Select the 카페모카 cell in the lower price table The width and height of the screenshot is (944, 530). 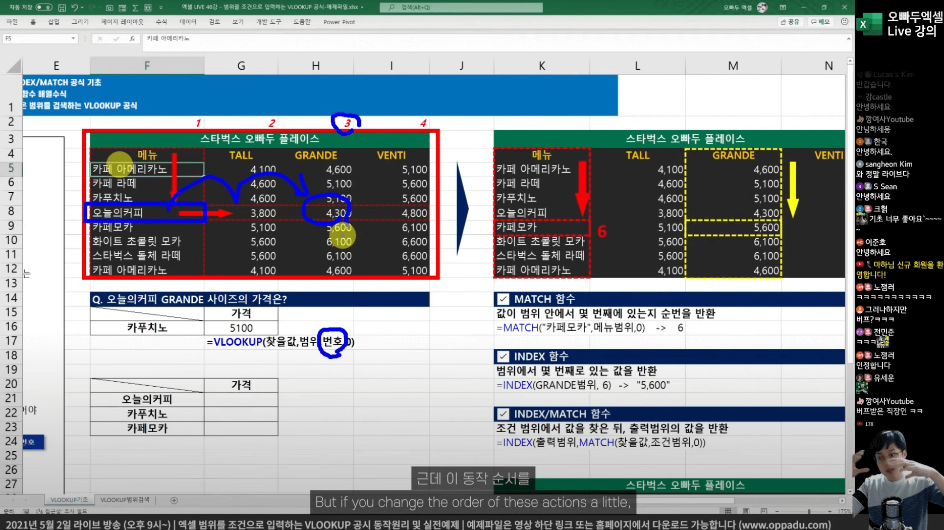[147, 428]
